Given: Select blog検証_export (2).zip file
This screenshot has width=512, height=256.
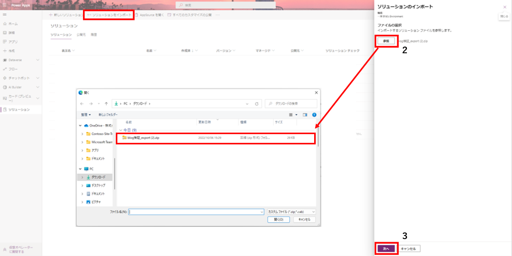Looking at the screenshot, I should [x=141, y=138].
